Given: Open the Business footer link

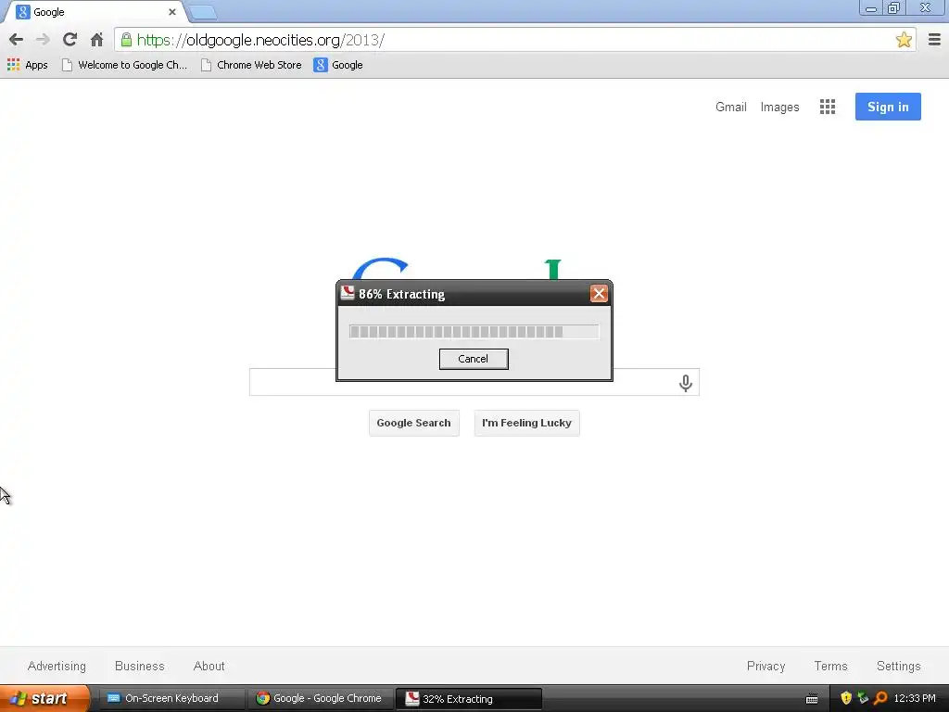Looking at the screenshot, I should [x=140, y=666].
